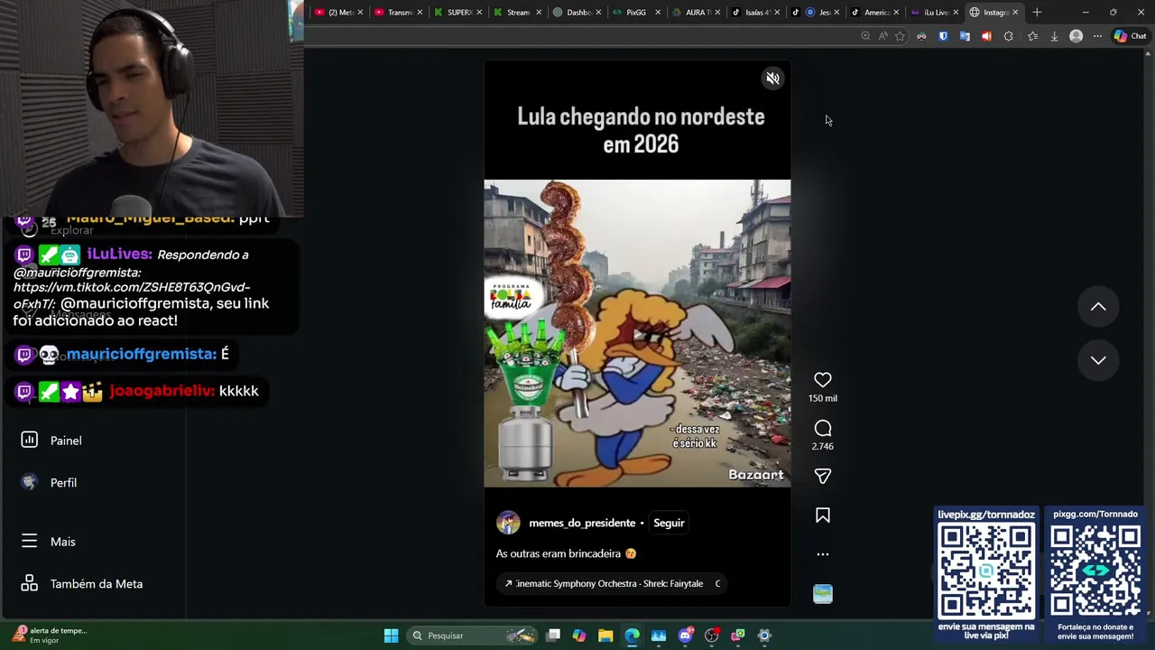Switch to the Dashbo tab

click(577, 13)
